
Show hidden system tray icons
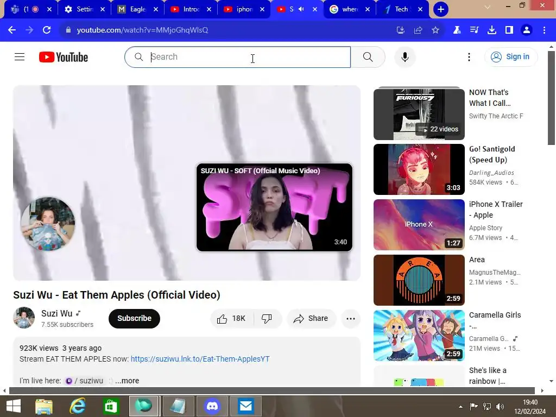460,407
